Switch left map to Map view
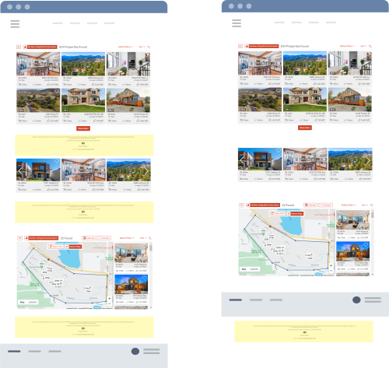The height and width of the screenshot is (368, 389). tap(23, 302)
